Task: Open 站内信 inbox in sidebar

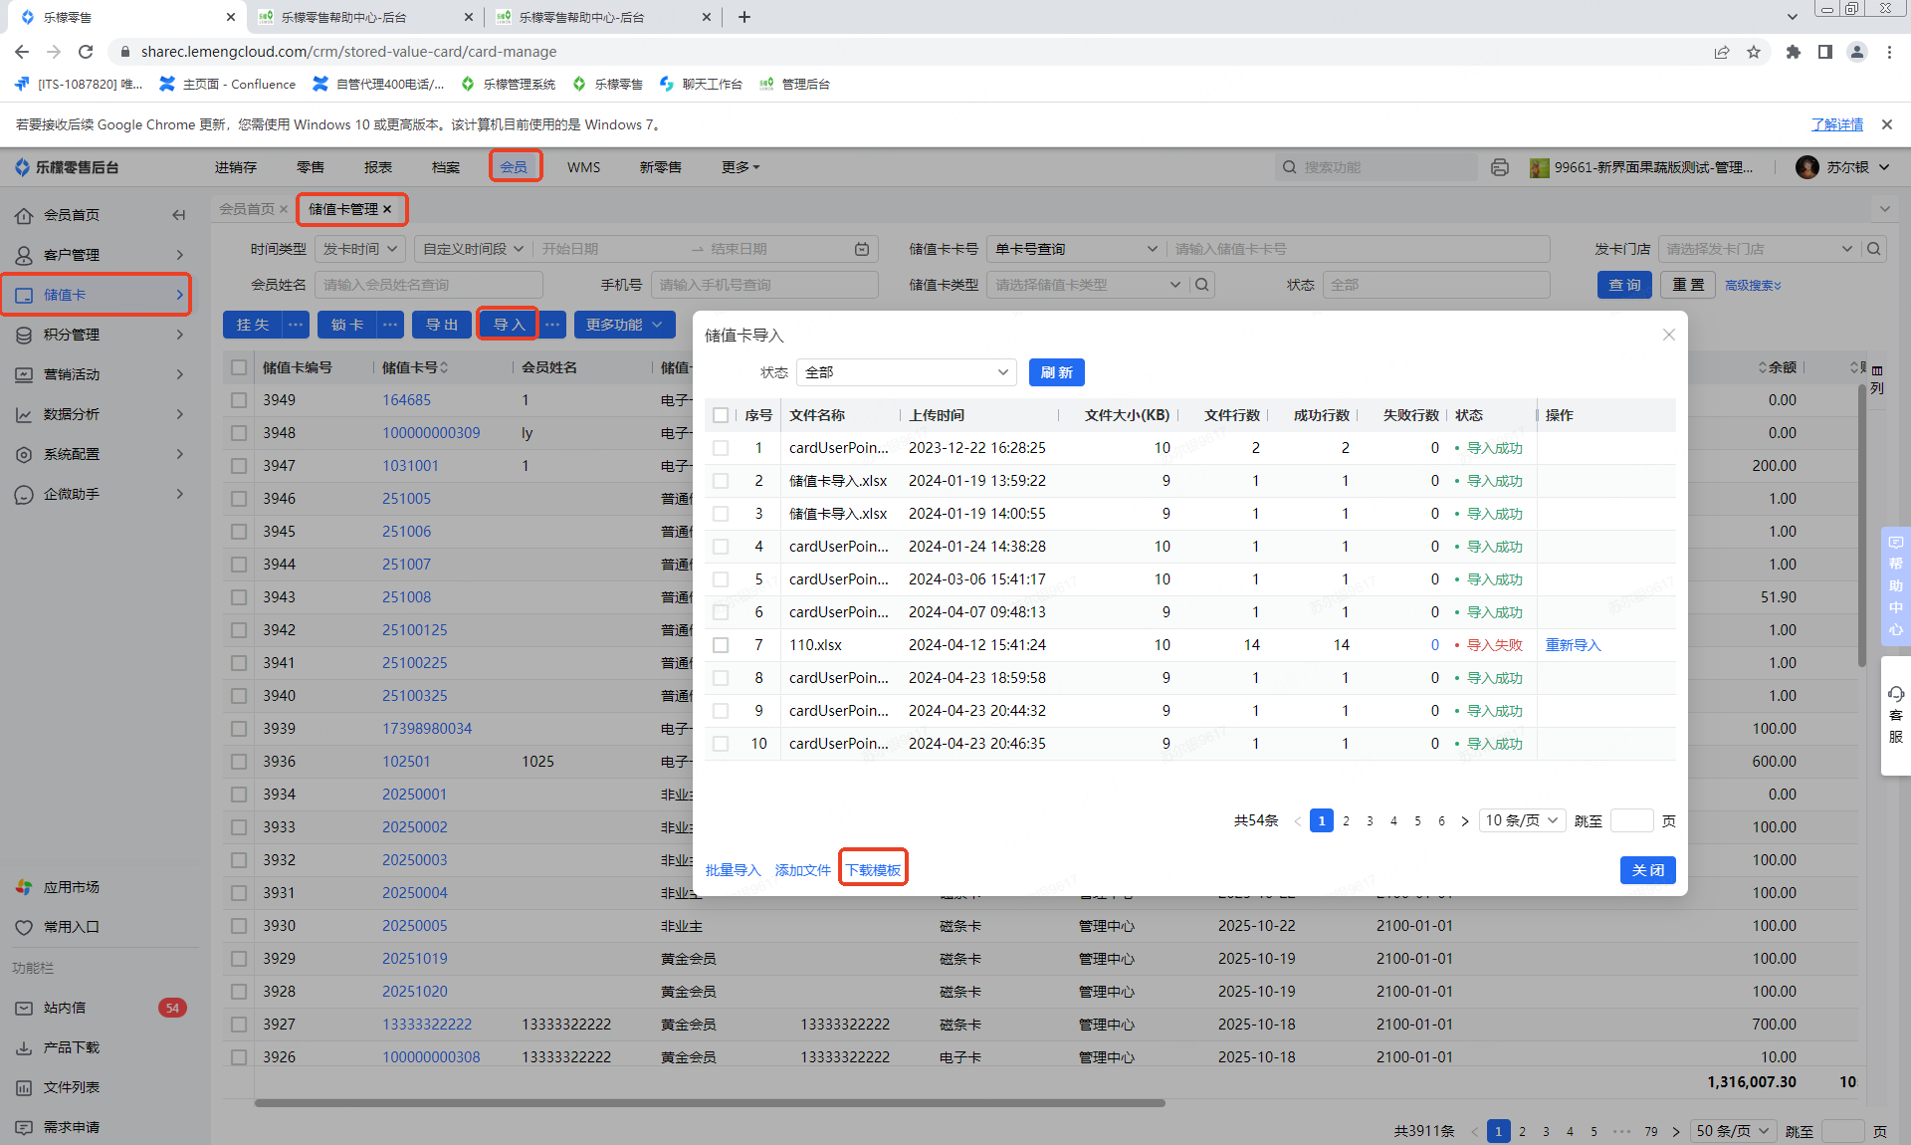Action: (x=65, y=1008)
